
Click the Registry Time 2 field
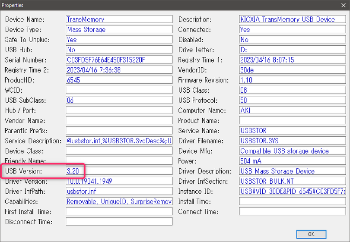click(119, 70)
